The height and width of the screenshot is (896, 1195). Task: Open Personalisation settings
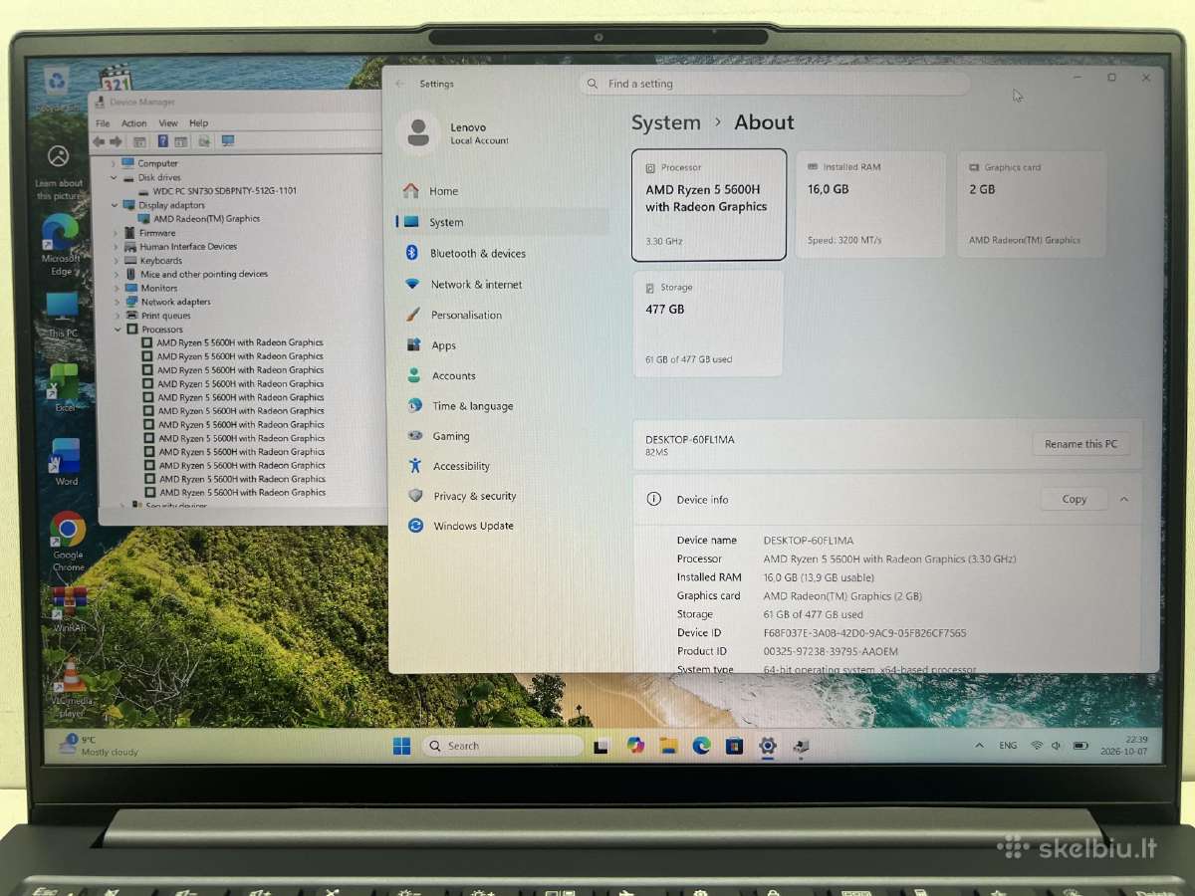pyautogui.click(x=454, y=315)
